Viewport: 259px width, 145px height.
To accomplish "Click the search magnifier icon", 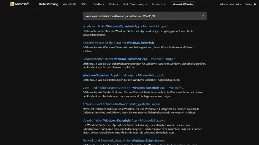I will tap(255, 4).
